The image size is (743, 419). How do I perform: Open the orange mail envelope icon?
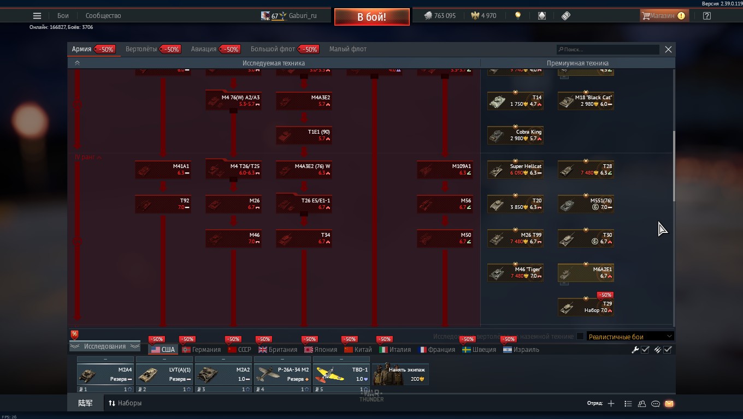669,404
